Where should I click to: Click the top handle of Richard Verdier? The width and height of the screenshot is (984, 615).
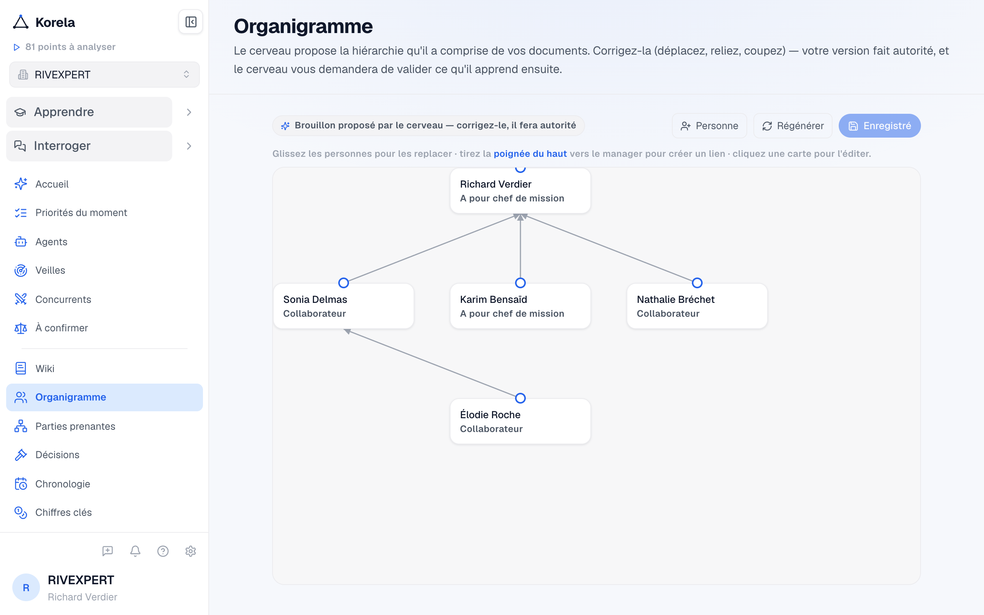point(520,169)
